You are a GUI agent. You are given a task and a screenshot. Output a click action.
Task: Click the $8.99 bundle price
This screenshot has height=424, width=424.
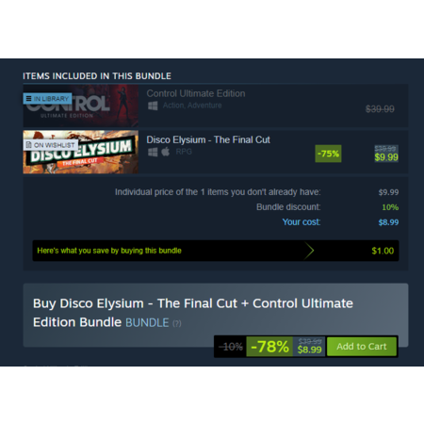coord(309,350)
